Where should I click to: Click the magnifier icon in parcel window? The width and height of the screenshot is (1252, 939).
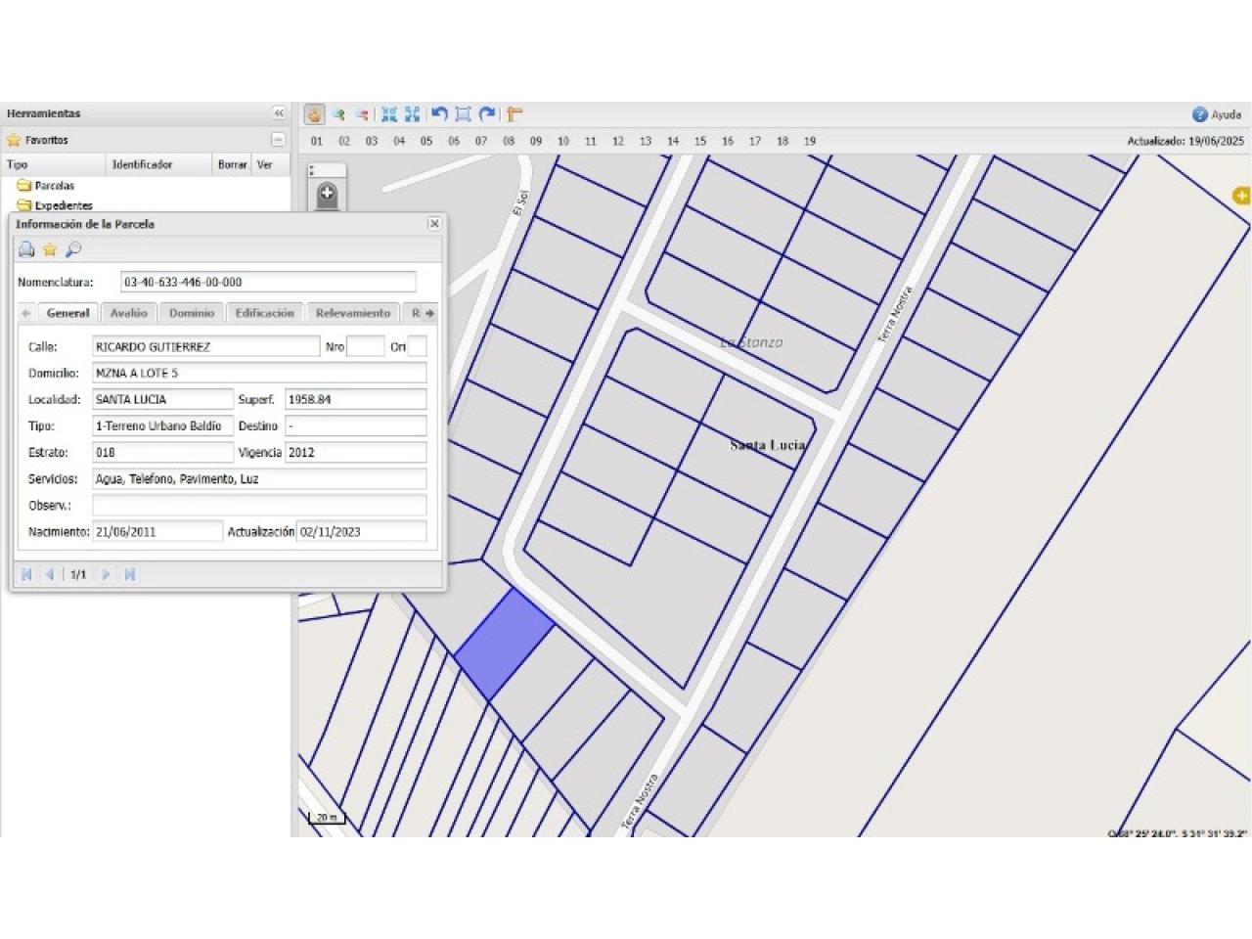[x=73, y=250]
